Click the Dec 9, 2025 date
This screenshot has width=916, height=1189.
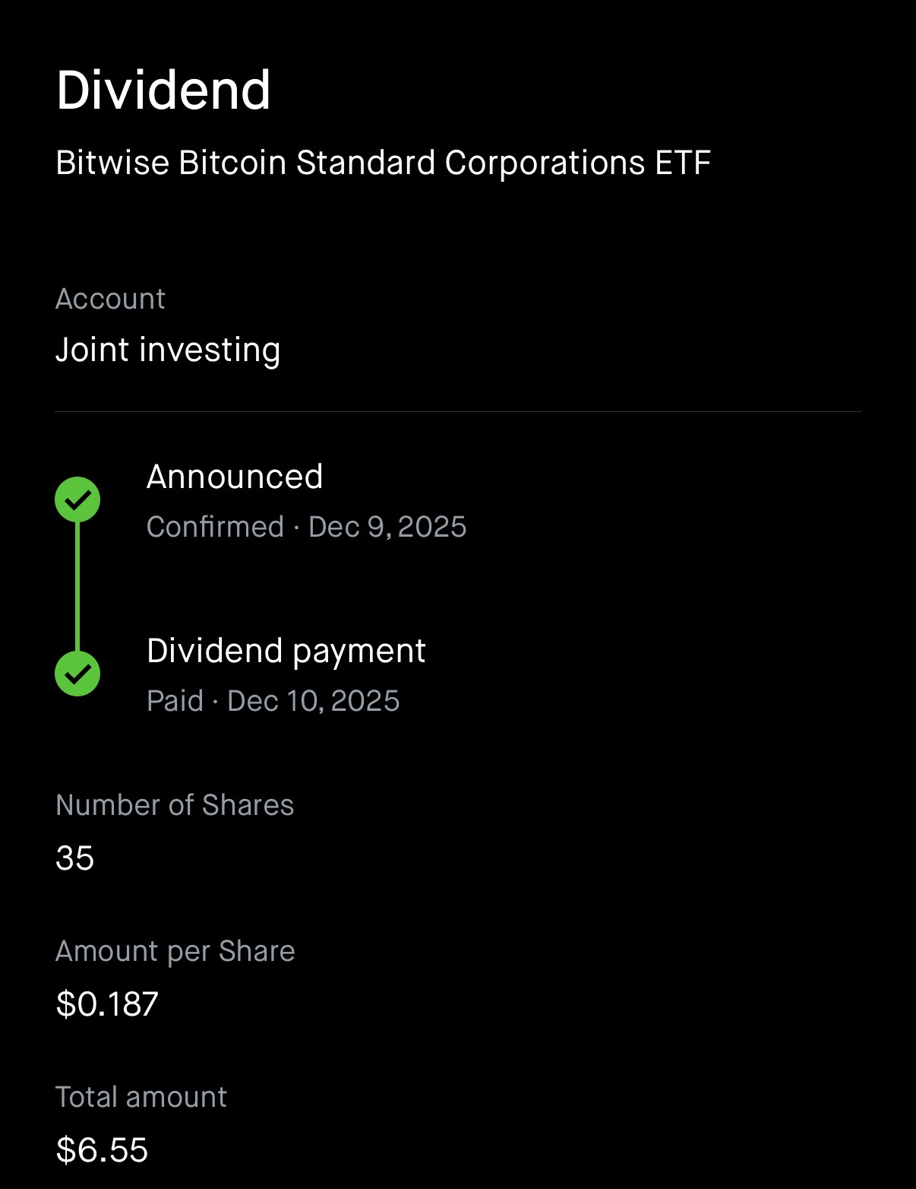[387, 527]
